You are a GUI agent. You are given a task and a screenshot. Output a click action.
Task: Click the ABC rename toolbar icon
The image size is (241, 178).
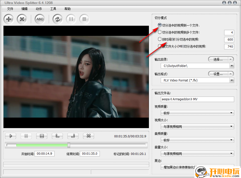(x=40, y=19)
